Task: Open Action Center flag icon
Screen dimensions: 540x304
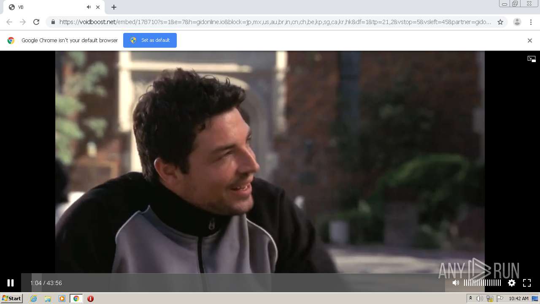Action: [500, 299]
